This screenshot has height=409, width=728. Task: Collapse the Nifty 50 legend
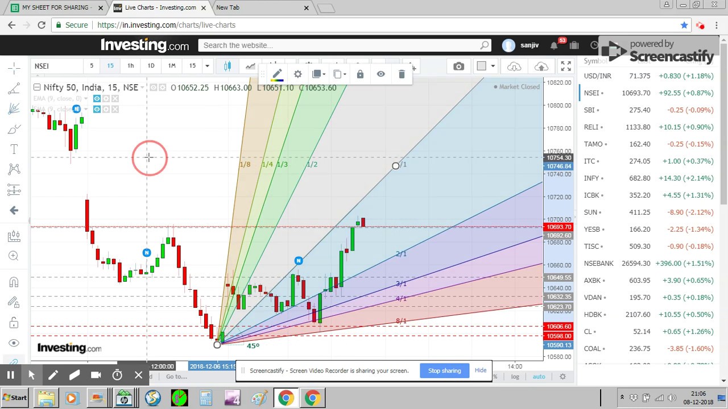click(x=37, y=87)
